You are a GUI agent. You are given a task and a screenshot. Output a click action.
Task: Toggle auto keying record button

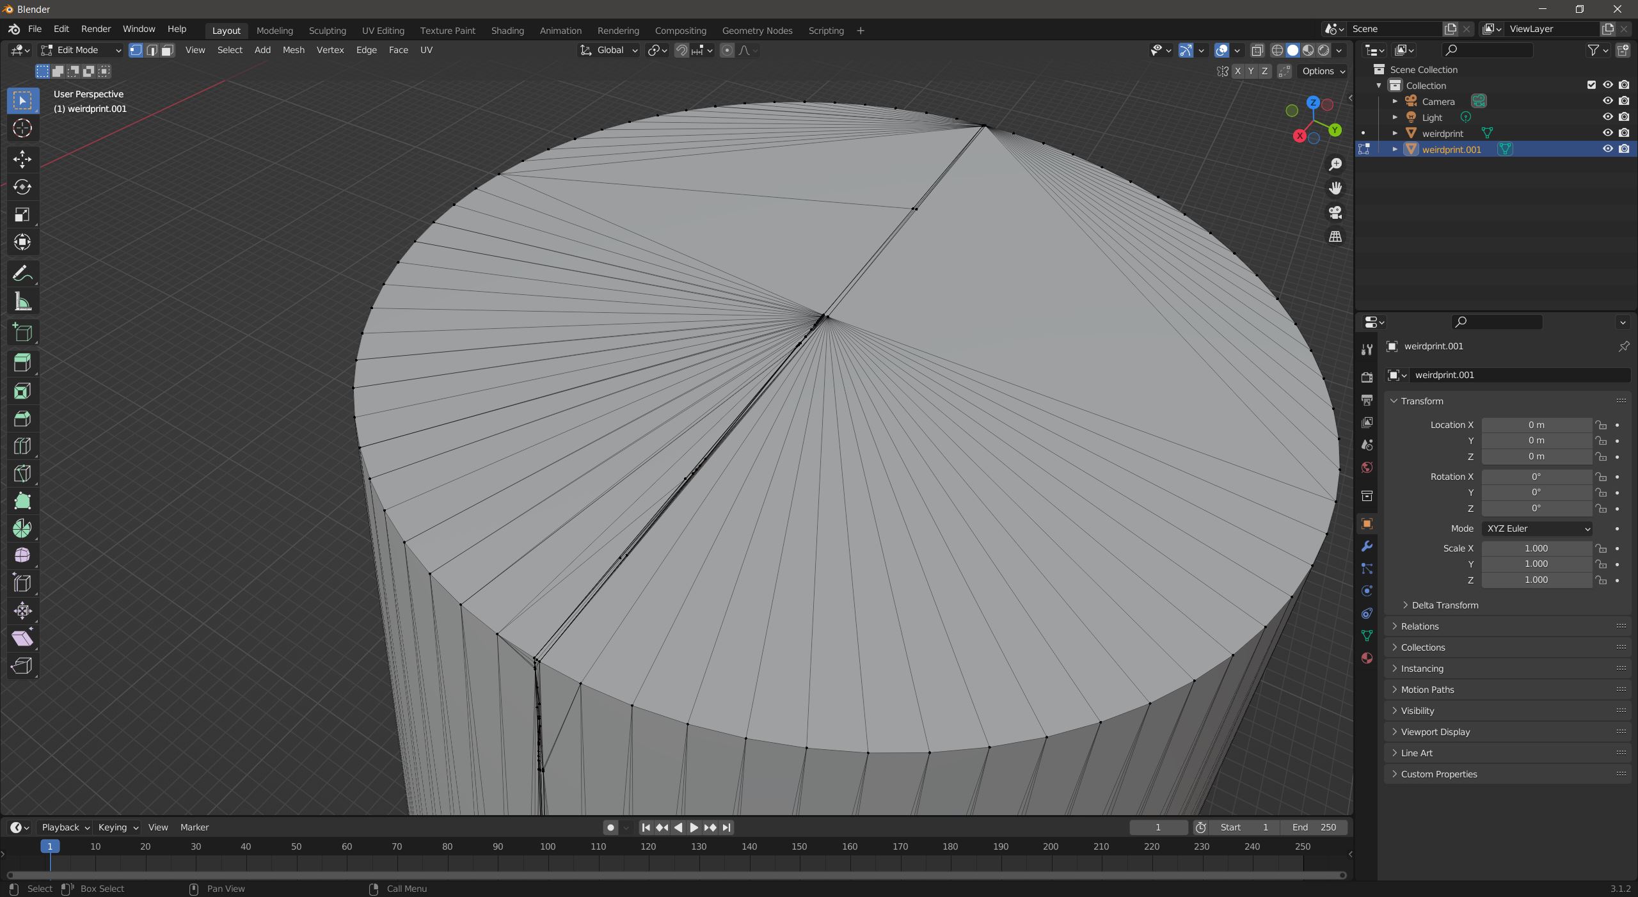pyautogui.click(x=610, y=827)
